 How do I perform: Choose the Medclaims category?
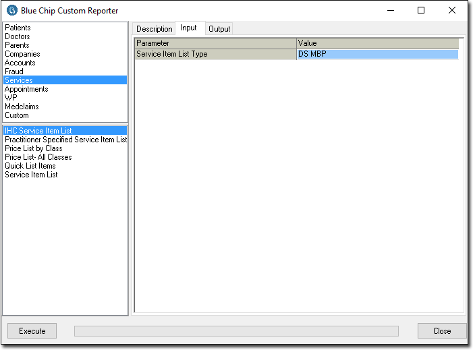pyautogui.click(x=22, y=107)
